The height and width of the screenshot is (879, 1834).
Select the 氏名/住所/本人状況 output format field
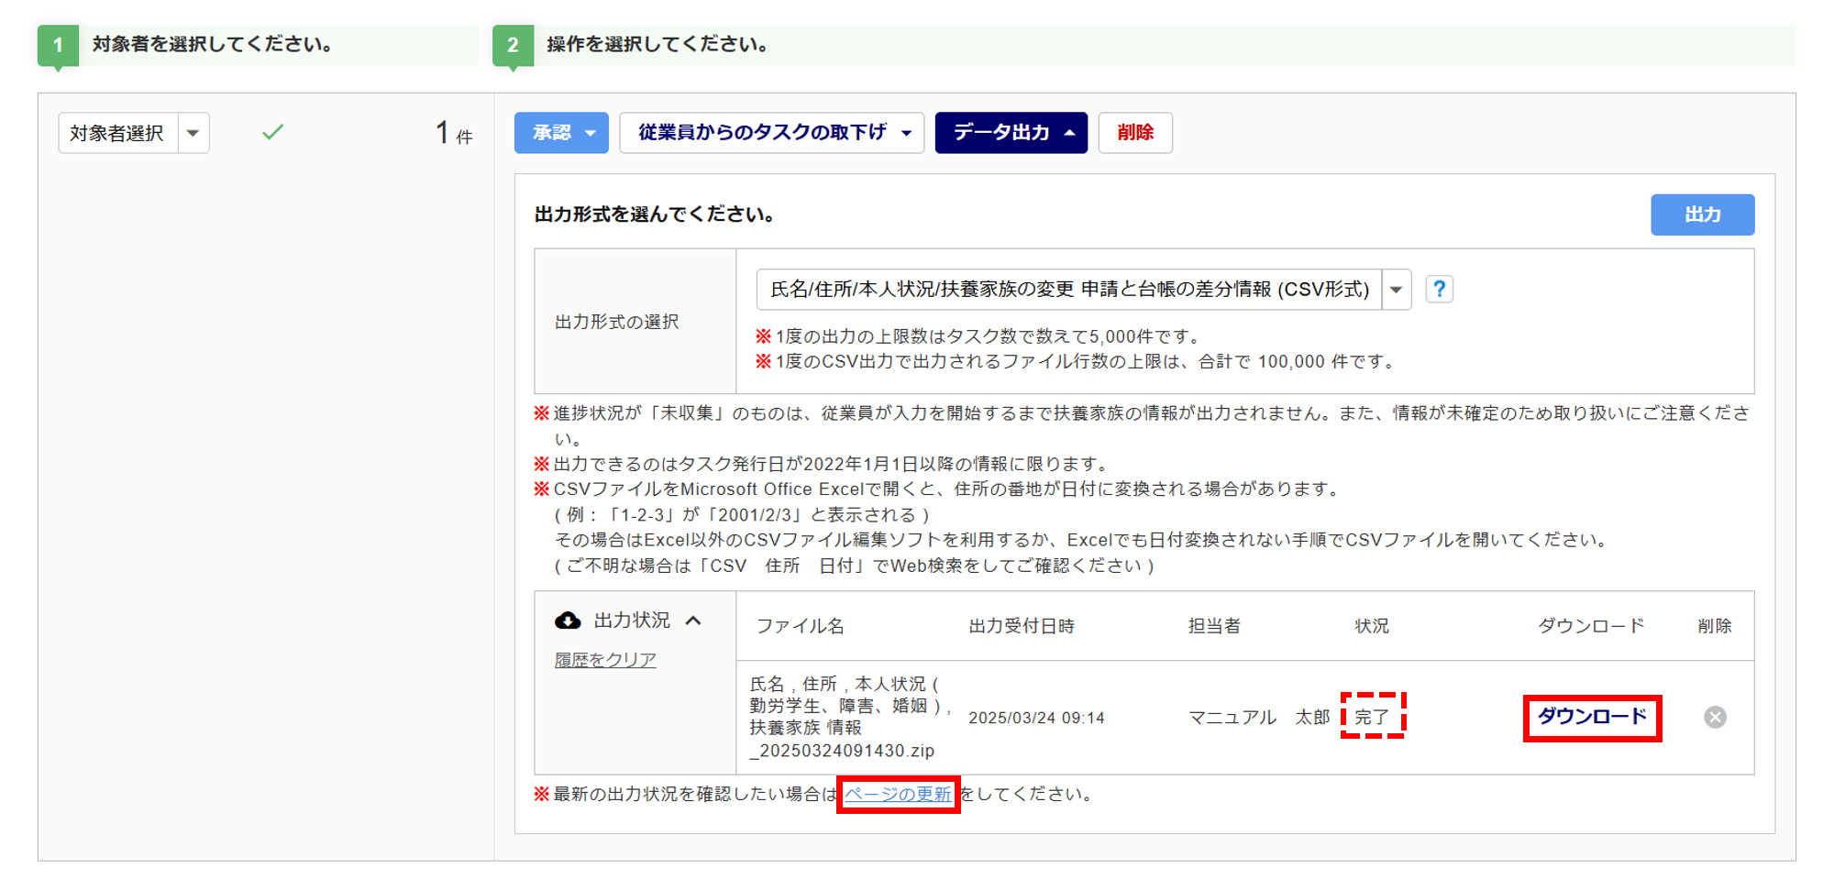[1068, 290]
